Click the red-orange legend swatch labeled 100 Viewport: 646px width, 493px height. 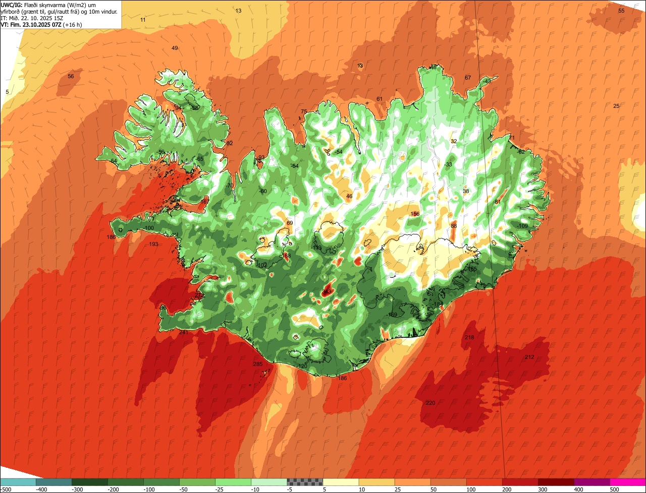(x=483, y=481)
